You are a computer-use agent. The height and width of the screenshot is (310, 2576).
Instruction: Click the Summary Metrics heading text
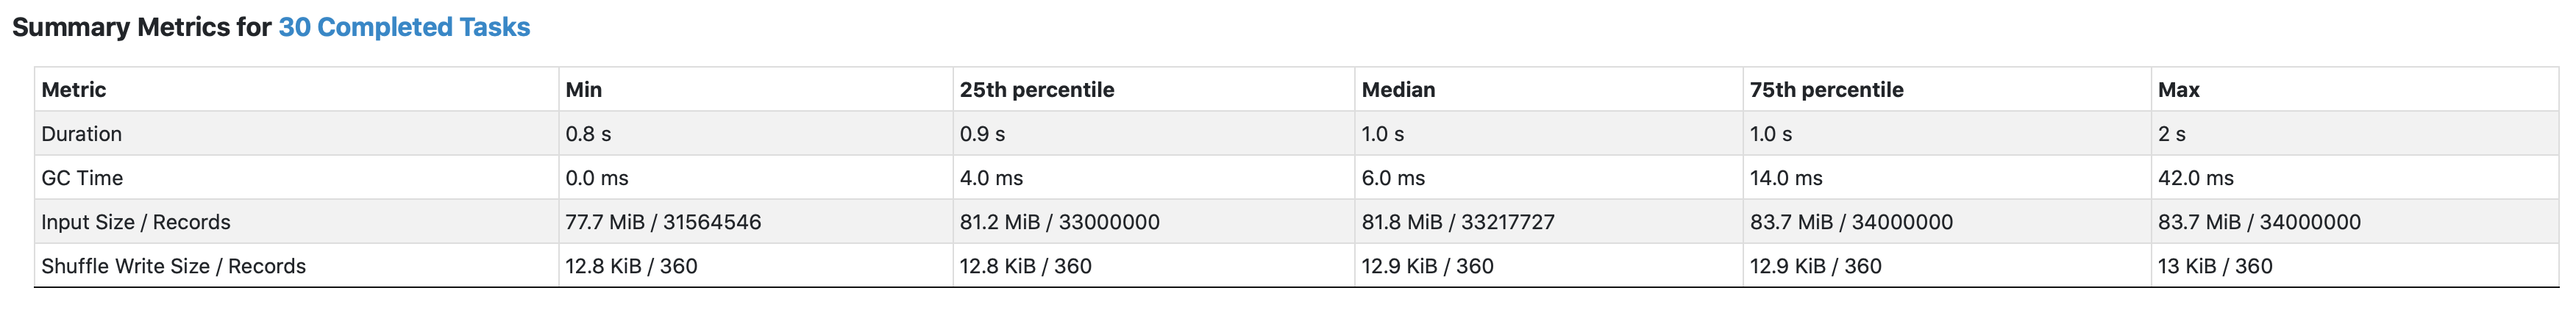(x=141, y=27)
